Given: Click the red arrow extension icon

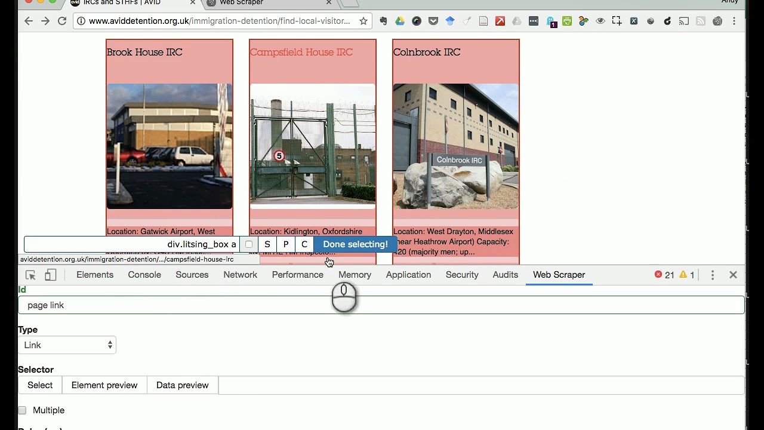Looking at the screenshot, I should click(500, 21).
